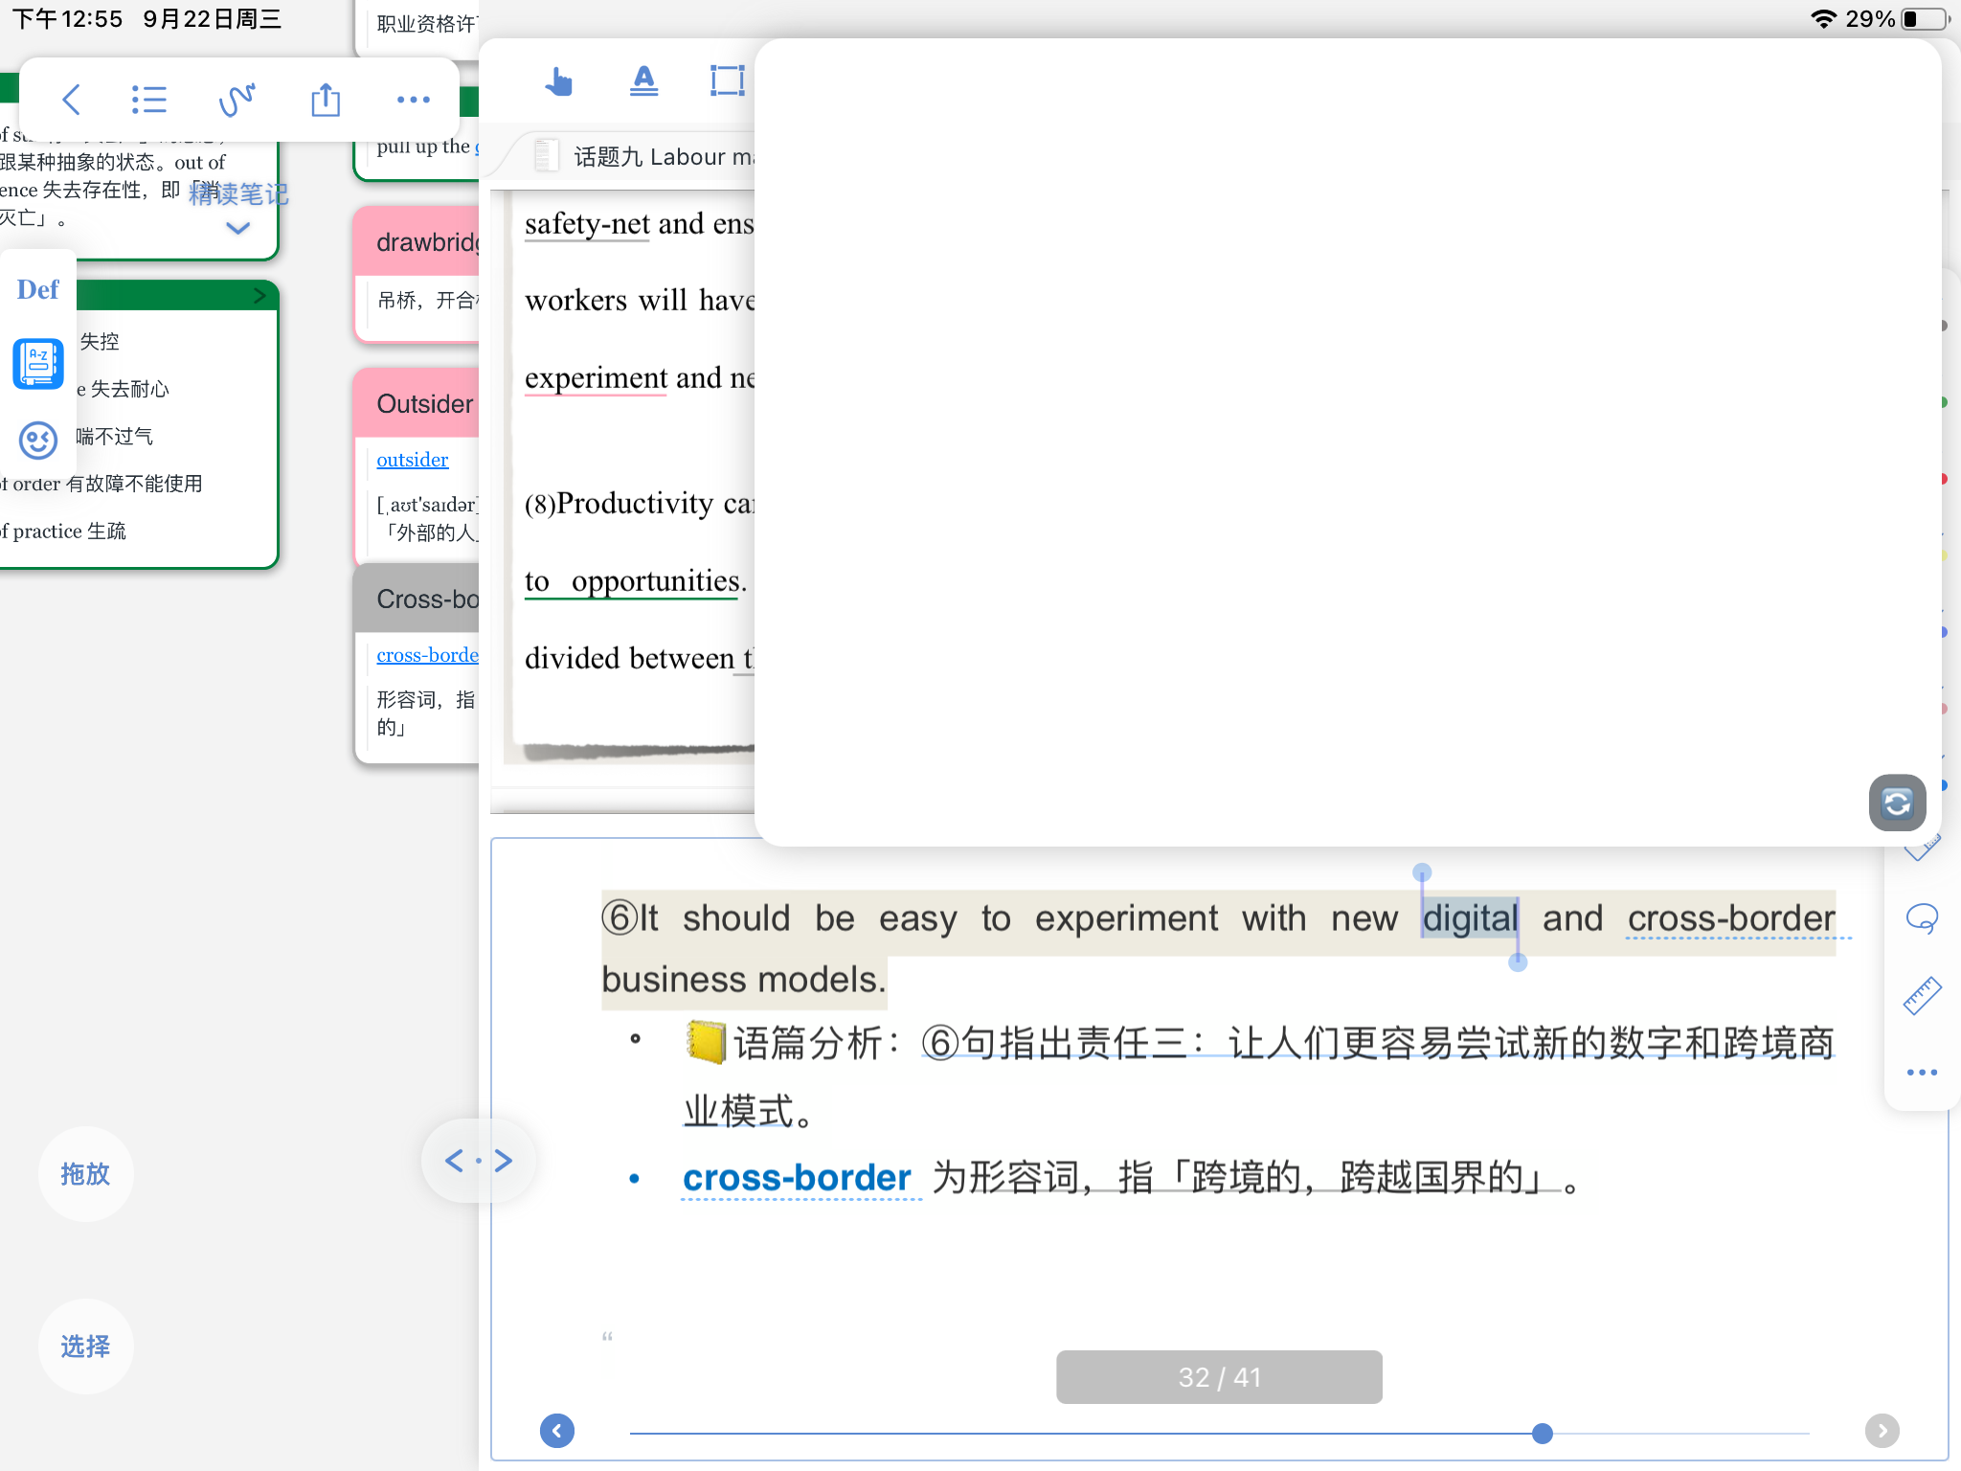Tap the text 有故障不能使用
The height and width of the screenshot is (1471, 1961).
click(x=134, y=485)
